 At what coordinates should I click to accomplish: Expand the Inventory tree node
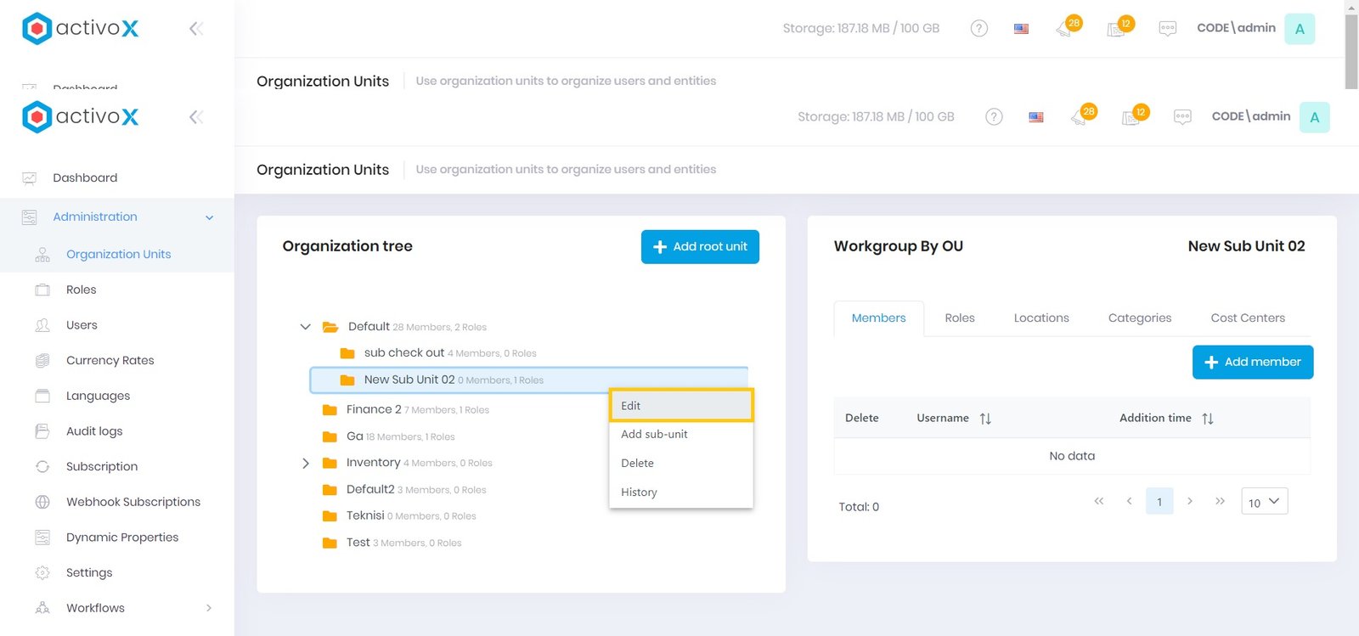click(x=306, y=464)
